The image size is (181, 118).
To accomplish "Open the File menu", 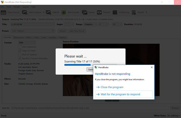I will click(2, 7).
